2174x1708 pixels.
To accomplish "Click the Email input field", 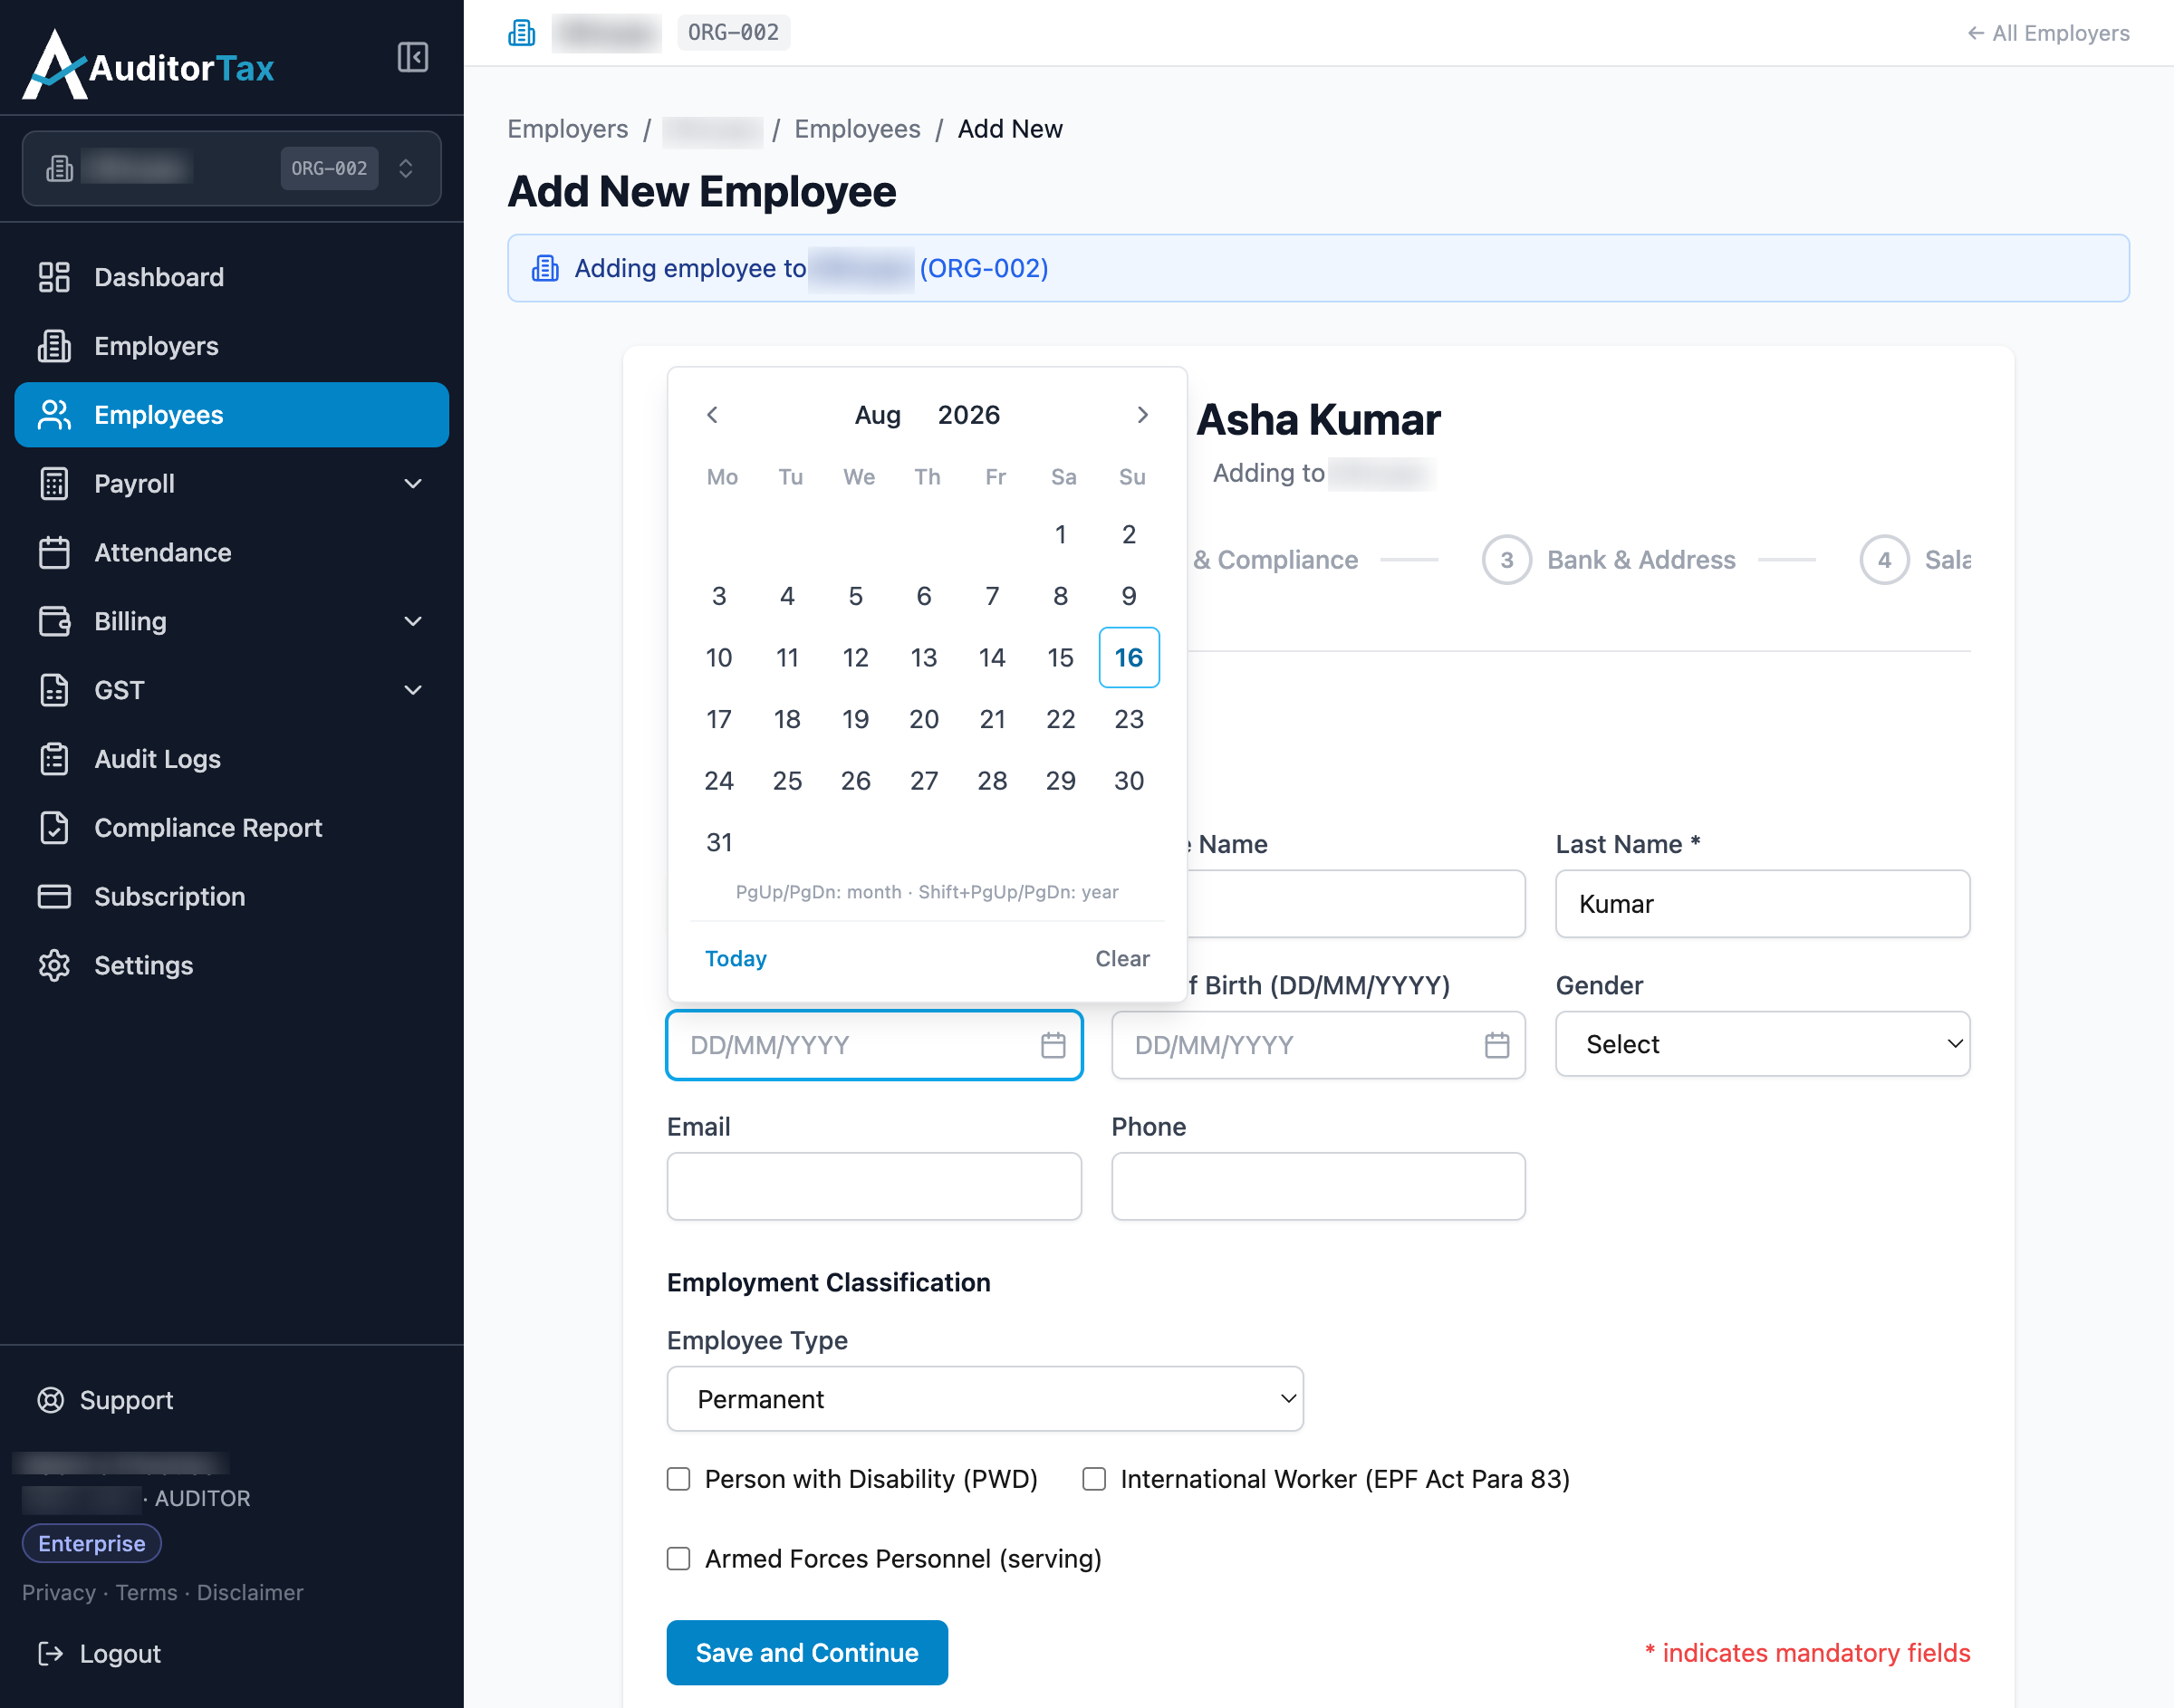I will (874, 1187).
